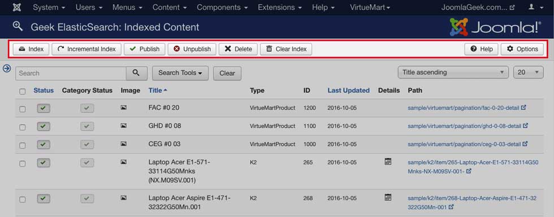
Task: Sort by the Title column header
Action: pos(158,90)
